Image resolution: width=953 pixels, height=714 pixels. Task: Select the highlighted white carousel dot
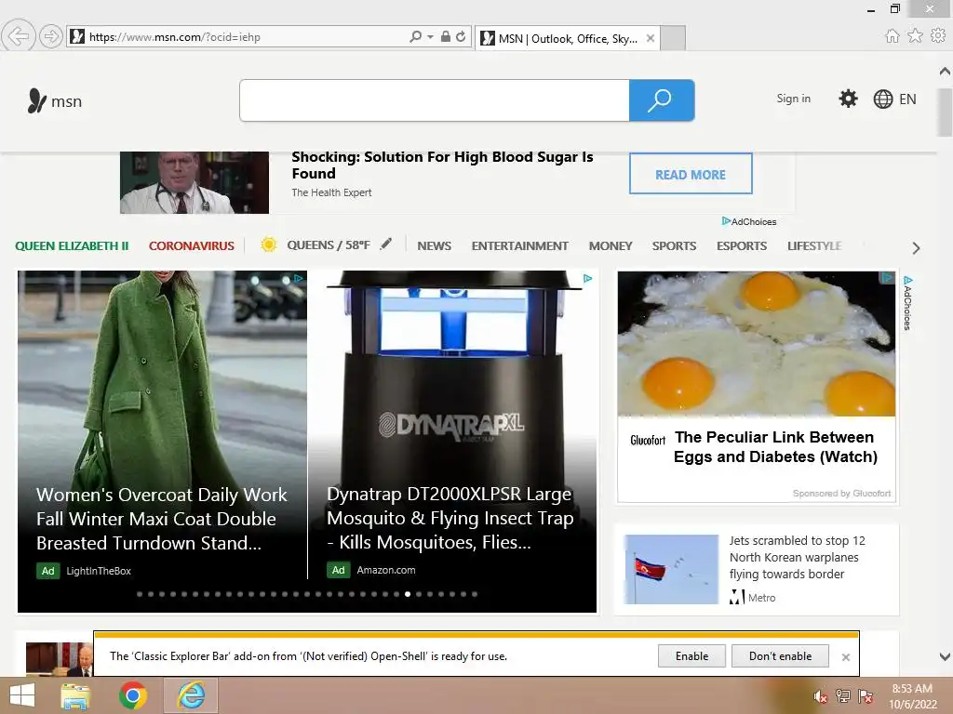tap(408, 594)
